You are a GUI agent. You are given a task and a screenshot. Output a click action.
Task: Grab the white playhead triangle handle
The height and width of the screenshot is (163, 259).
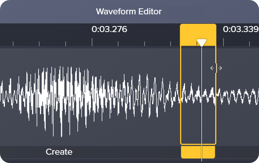click(202, 43)
